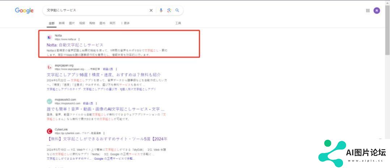390x168 pixels.
Task: Switch to the 网页 tab
Action: pos(113,23)
